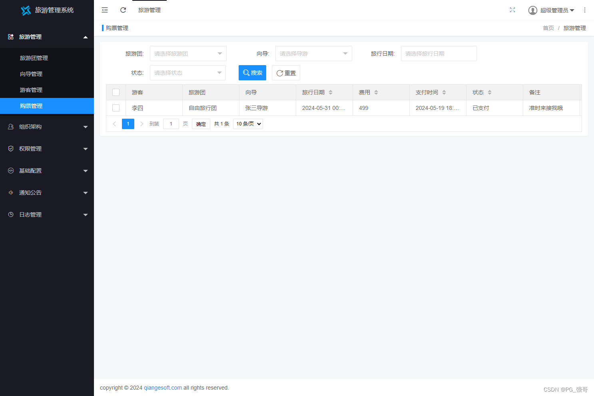Open 游客管理 in the sidebar
Screen dimensions: 594x396
point(47,90)
